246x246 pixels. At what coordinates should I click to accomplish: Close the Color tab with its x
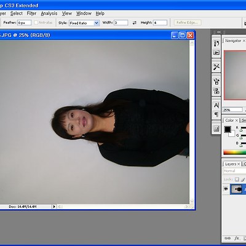237,121
